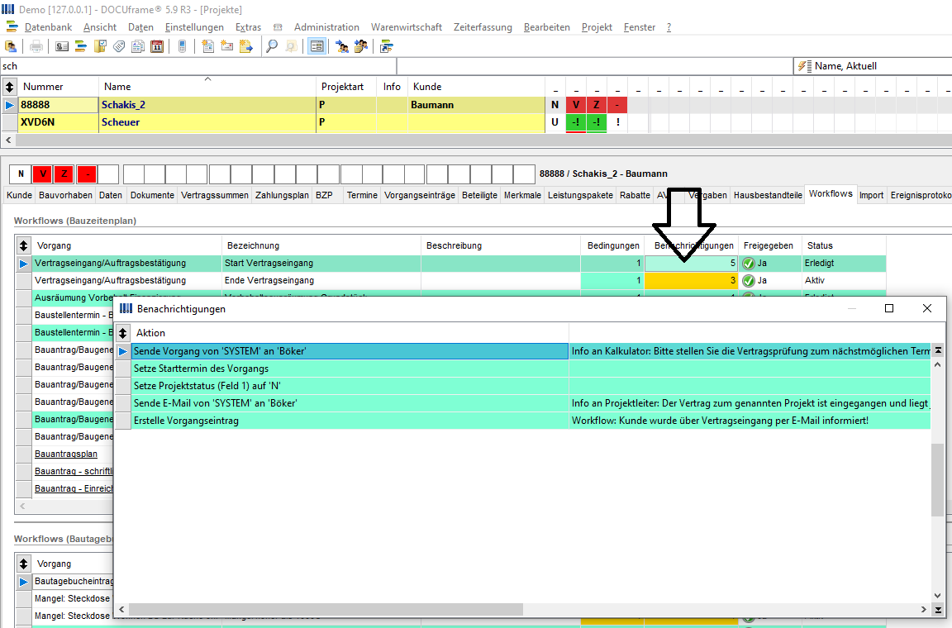Screen dimensions: 952x628
Task: Select 'Erstelle Vorgangseintrag' action row
Action: (x=531, y=421)
